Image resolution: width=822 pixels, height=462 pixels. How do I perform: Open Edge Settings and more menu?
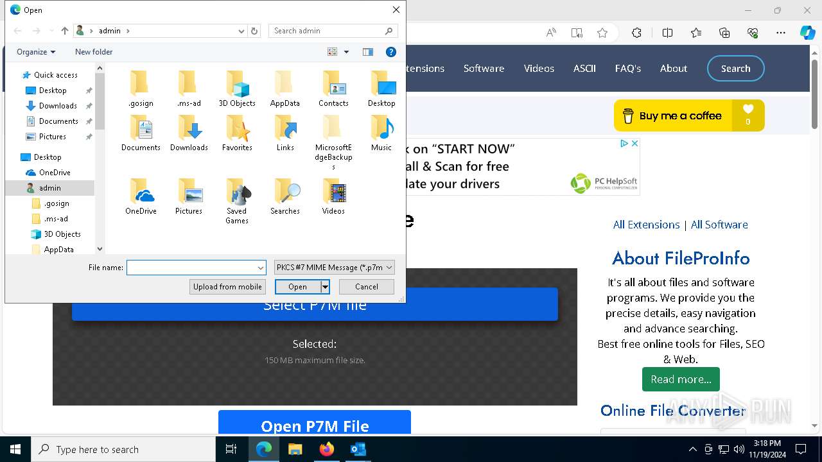pos(781,33)
